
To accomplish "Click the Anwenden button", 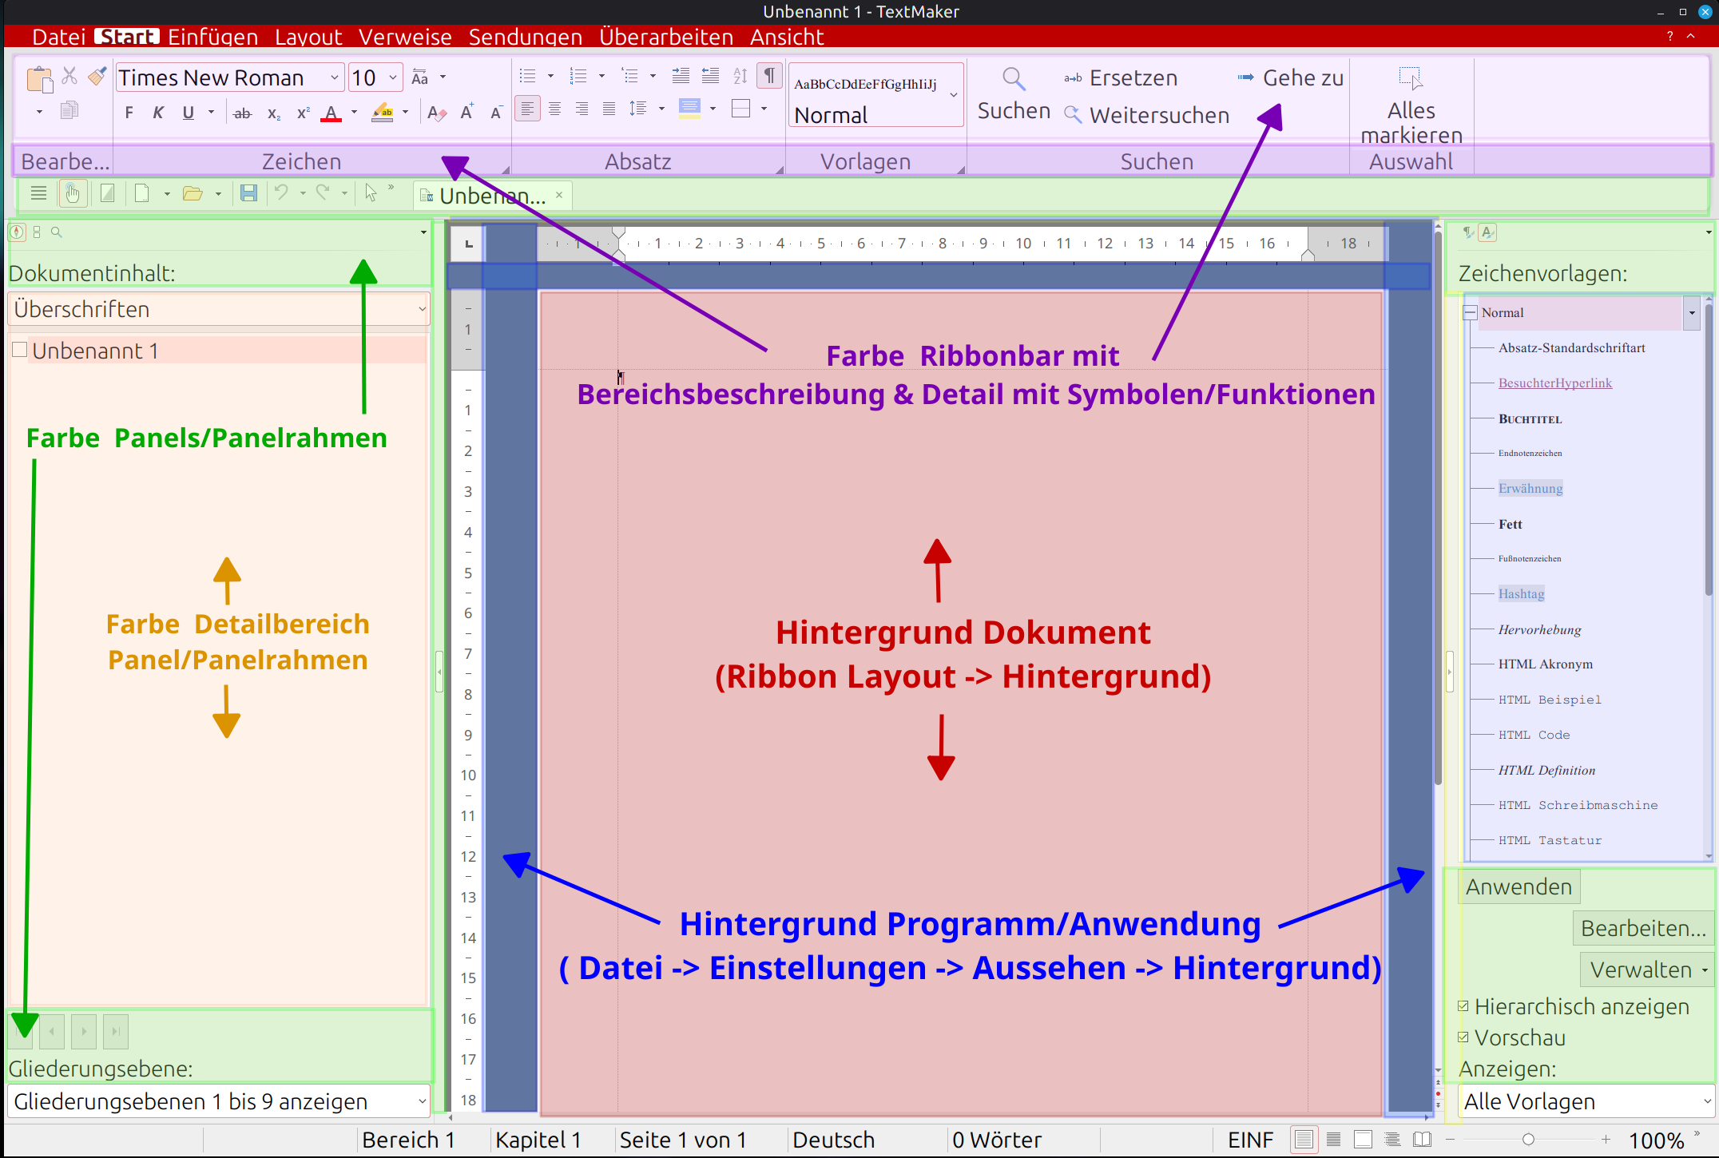I will pyautogui.click(x=1519, y=887).
